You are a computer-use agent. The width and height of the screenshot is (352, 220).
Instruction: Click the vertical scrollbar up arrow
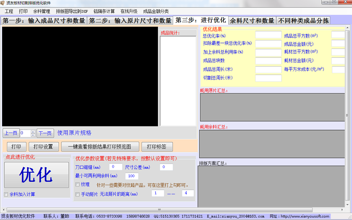(x=348, y=27)
